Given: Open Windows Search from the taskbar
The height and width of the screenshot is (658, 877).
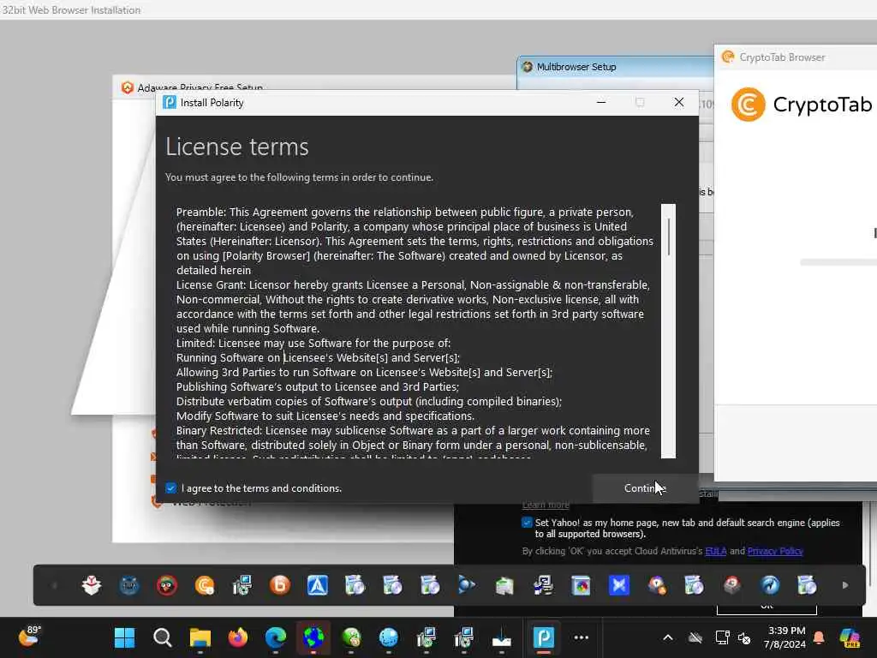Looking at the screenshot, I should [x=162, y=637].
